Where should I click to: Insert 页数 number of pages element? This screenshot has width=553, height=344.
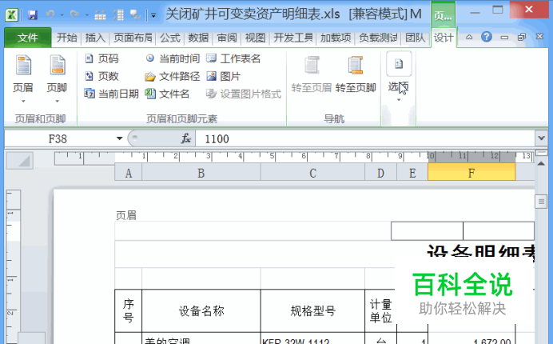point(102,76)
